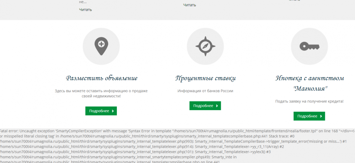Follow the middle Читать link
This screenshot has height=163, width=355.
click(190, 5)
